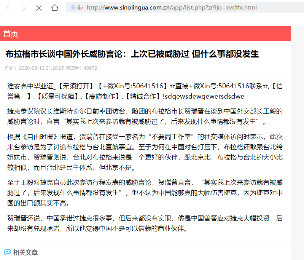Click the insecure connection lock icon

80,8
